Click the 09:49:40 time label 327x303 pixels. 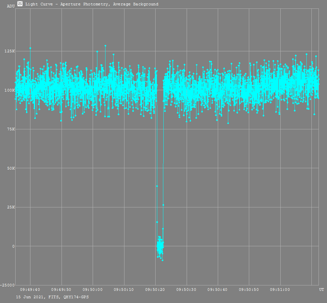30,289
